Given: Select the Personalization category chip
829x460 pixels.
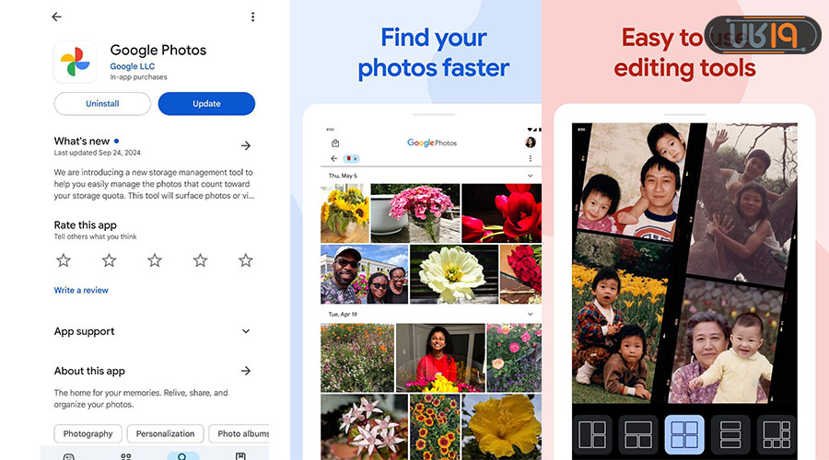Looking at the screenshot, I should (166, 433).
